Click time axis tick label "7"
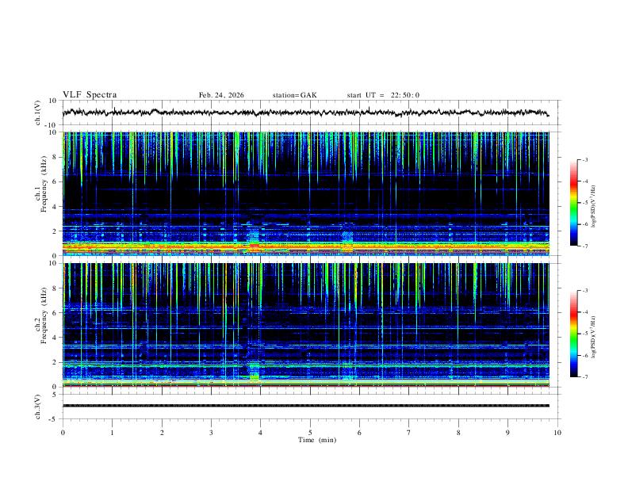 (409, 433)
